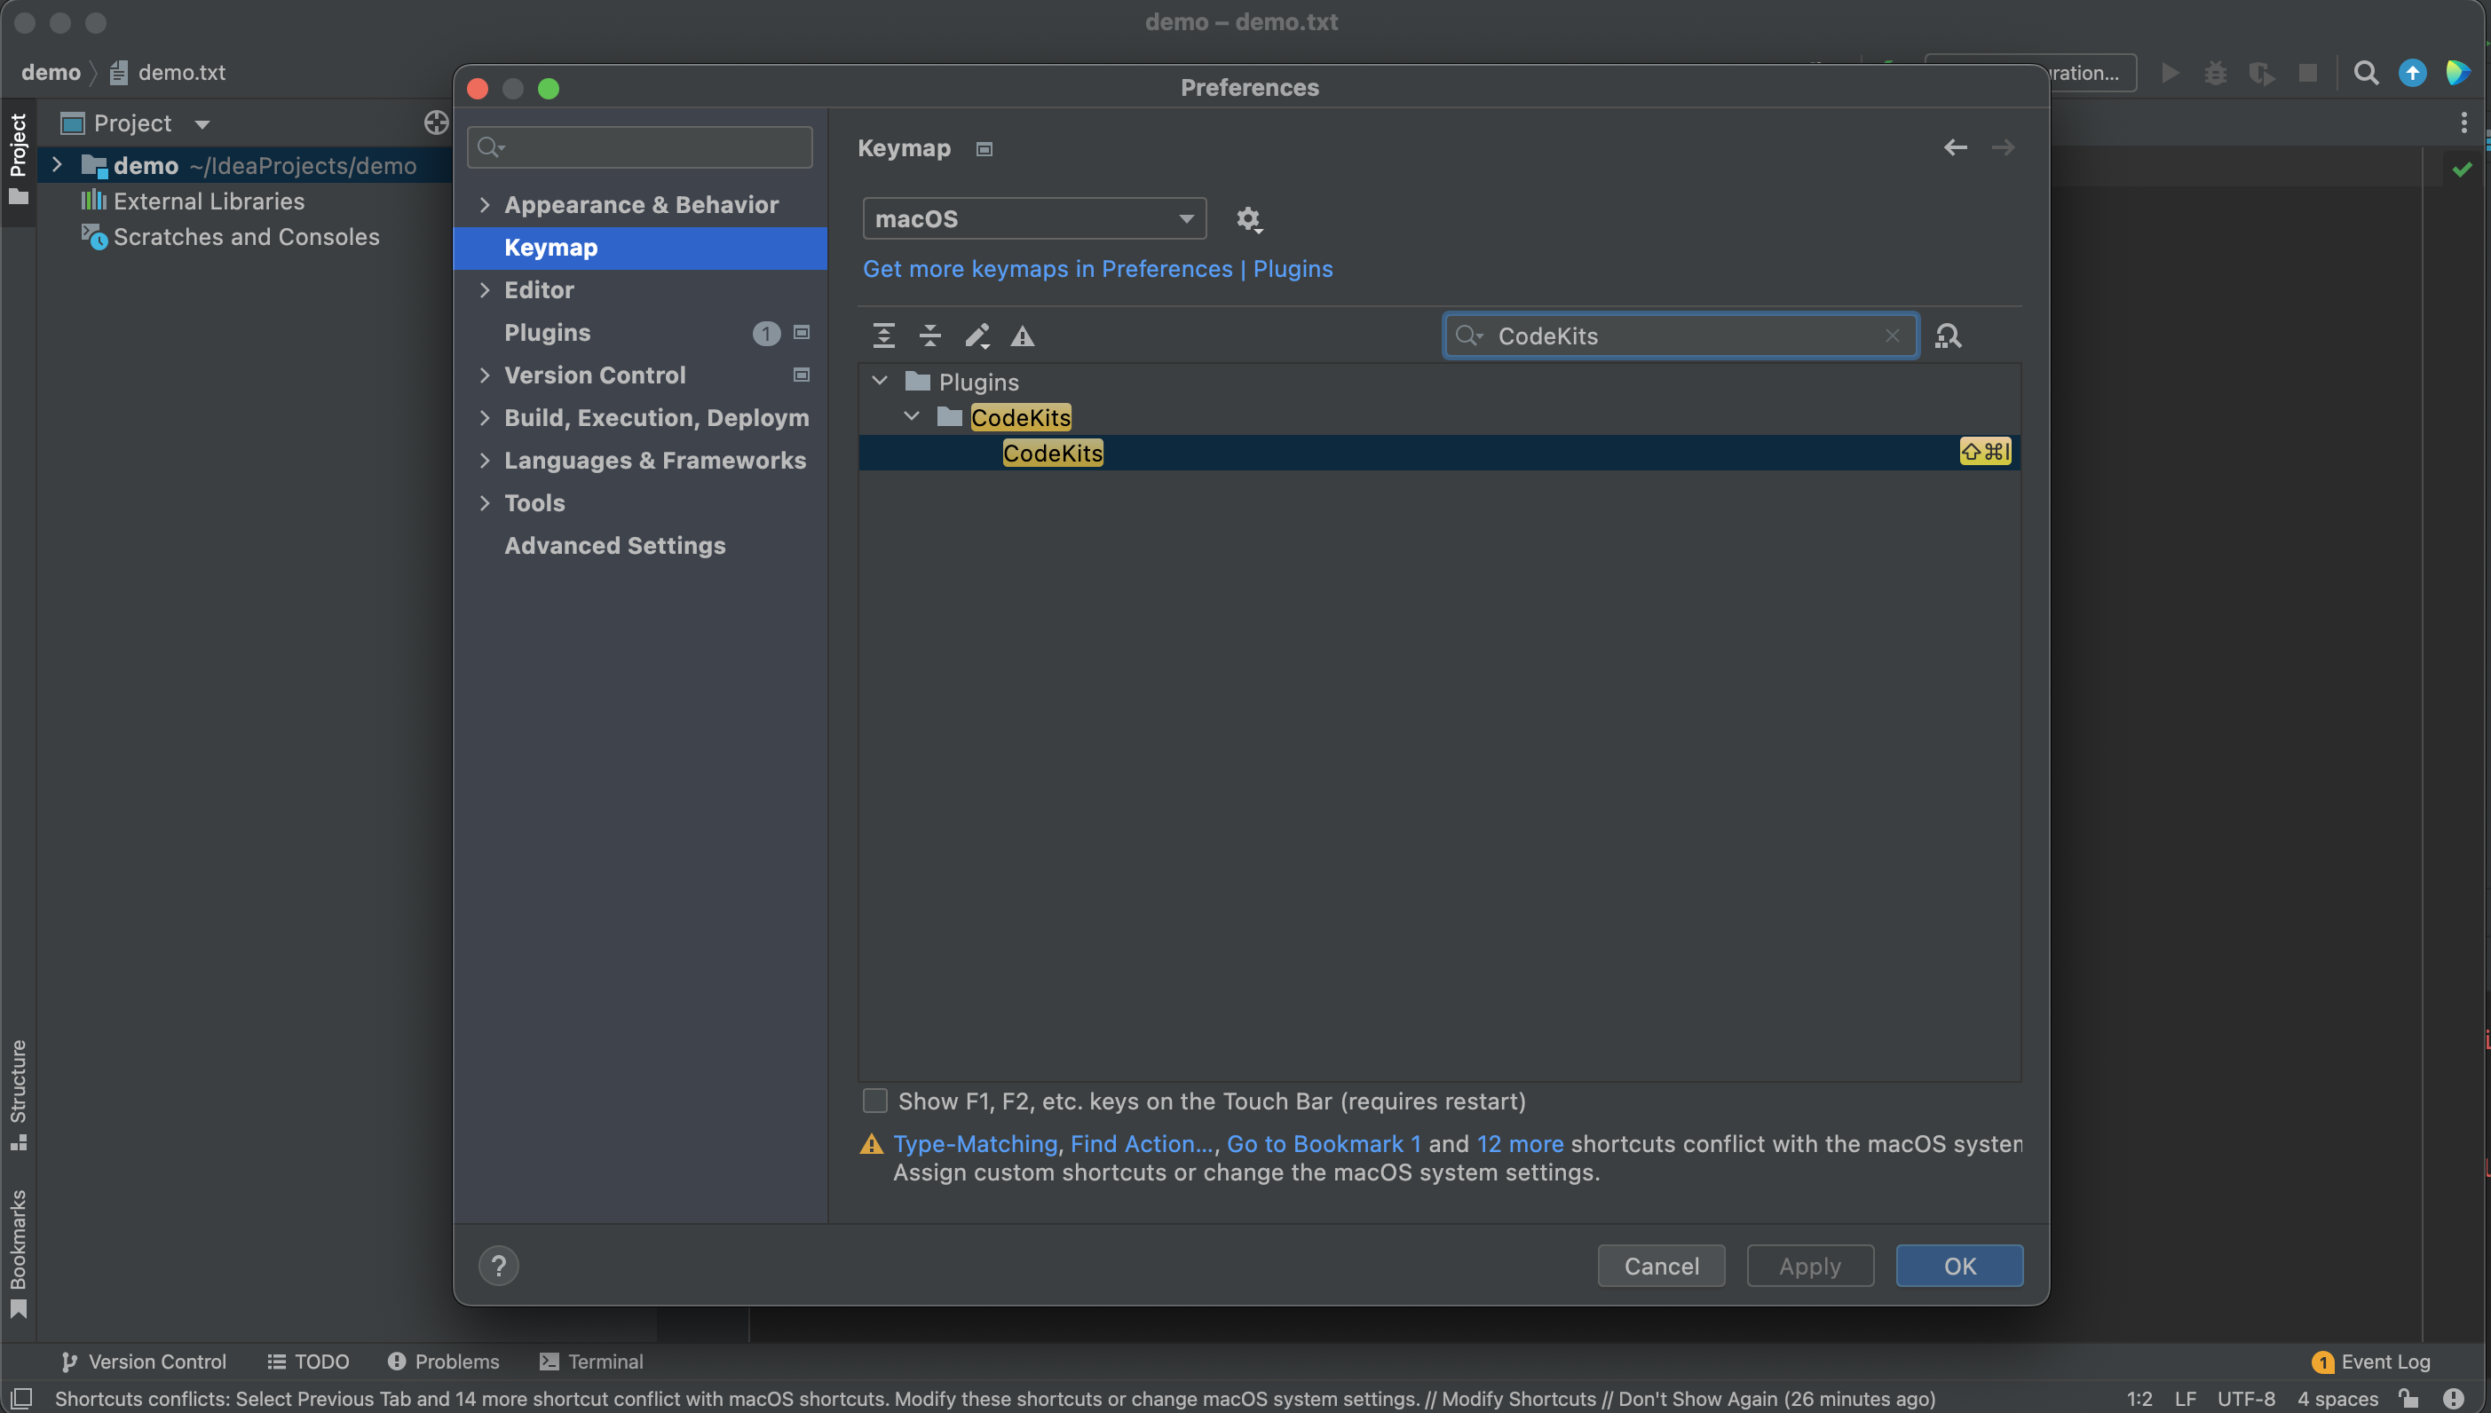Viewport: 2491px width, 1413px height.
Task: Click the Preferences sidebar search field
Action: coord(640,147)
